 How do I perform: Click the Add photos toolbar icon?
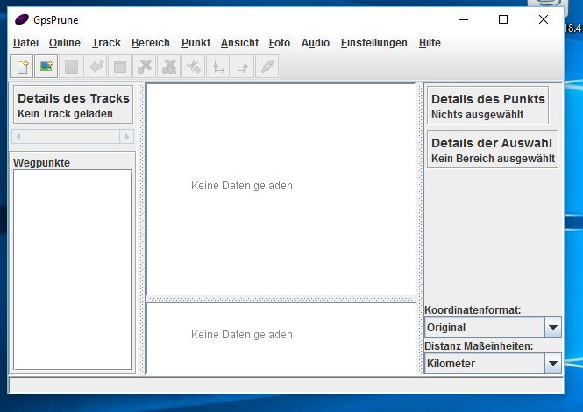[46, 67]
